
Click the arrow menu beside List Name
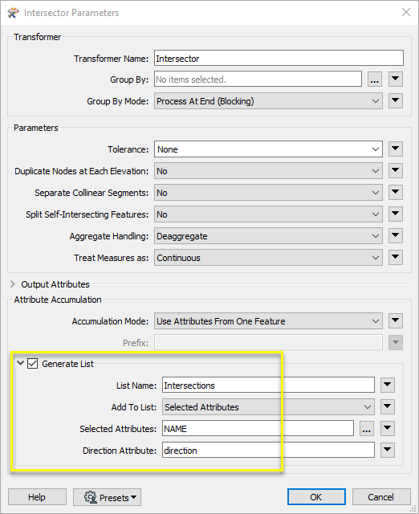pos(388,385)
